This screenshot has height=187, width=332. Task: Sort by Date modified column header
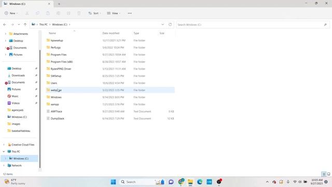[x=110, y=33]
